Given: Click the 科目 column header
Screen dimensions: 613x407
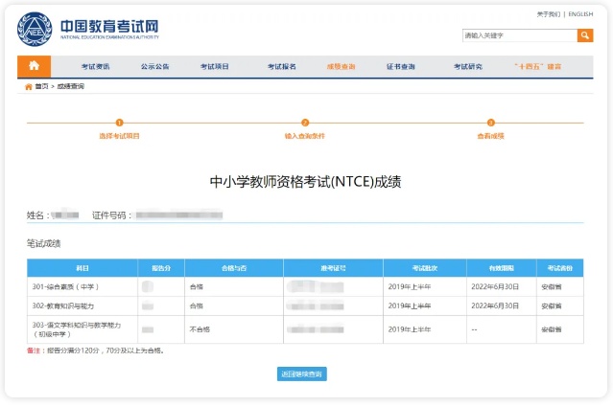Looking at the screenshot, I should pyautogui.click(x=83, y=268).
